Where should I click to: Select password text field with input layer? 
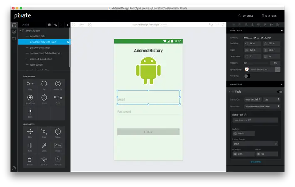coord(44,53)
